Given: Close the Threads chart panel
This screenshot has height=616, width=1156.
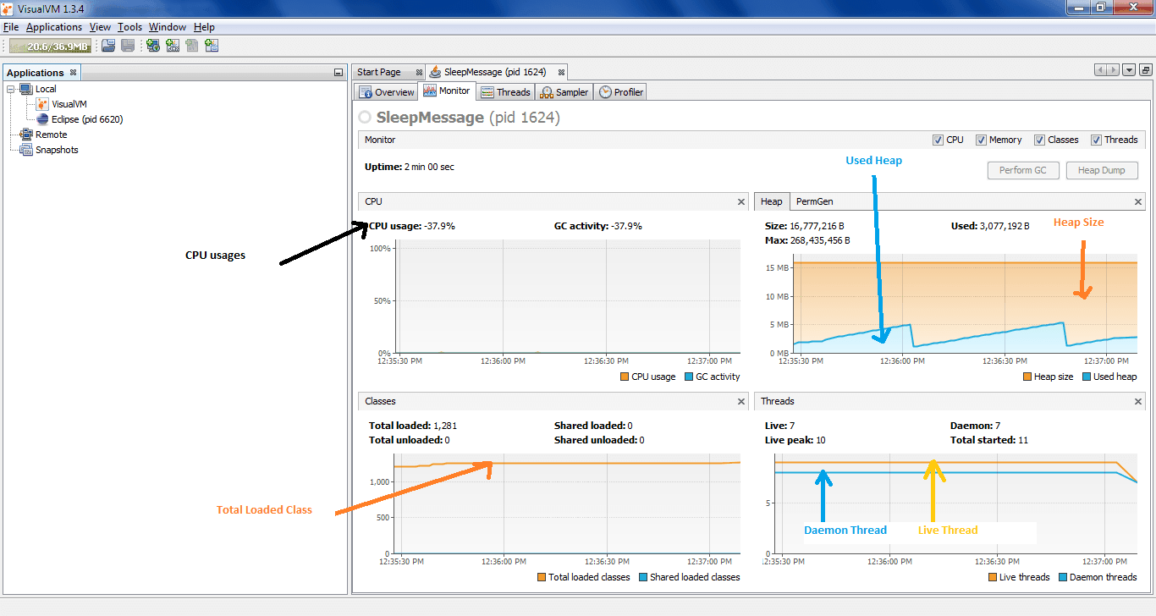Looking at the screenshot, I should click(1137, 401).
